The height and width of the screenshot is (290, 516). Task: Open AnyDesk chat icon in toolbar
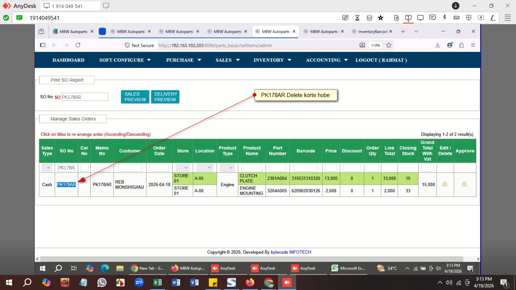[x=433, y=18]
